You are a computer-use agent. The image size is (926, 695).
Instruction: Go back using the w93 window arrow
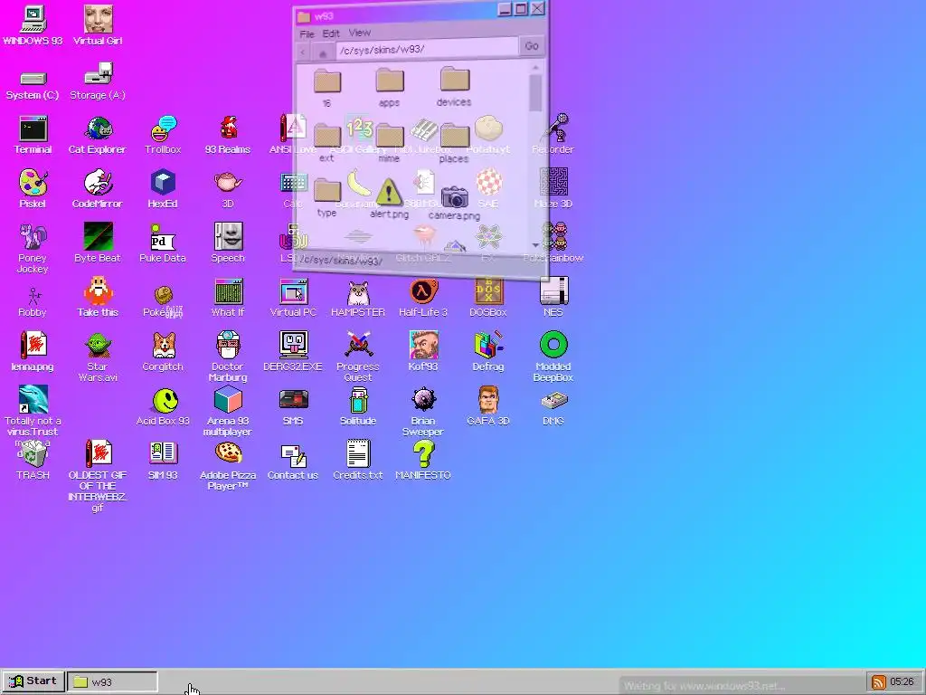(303, 52)
